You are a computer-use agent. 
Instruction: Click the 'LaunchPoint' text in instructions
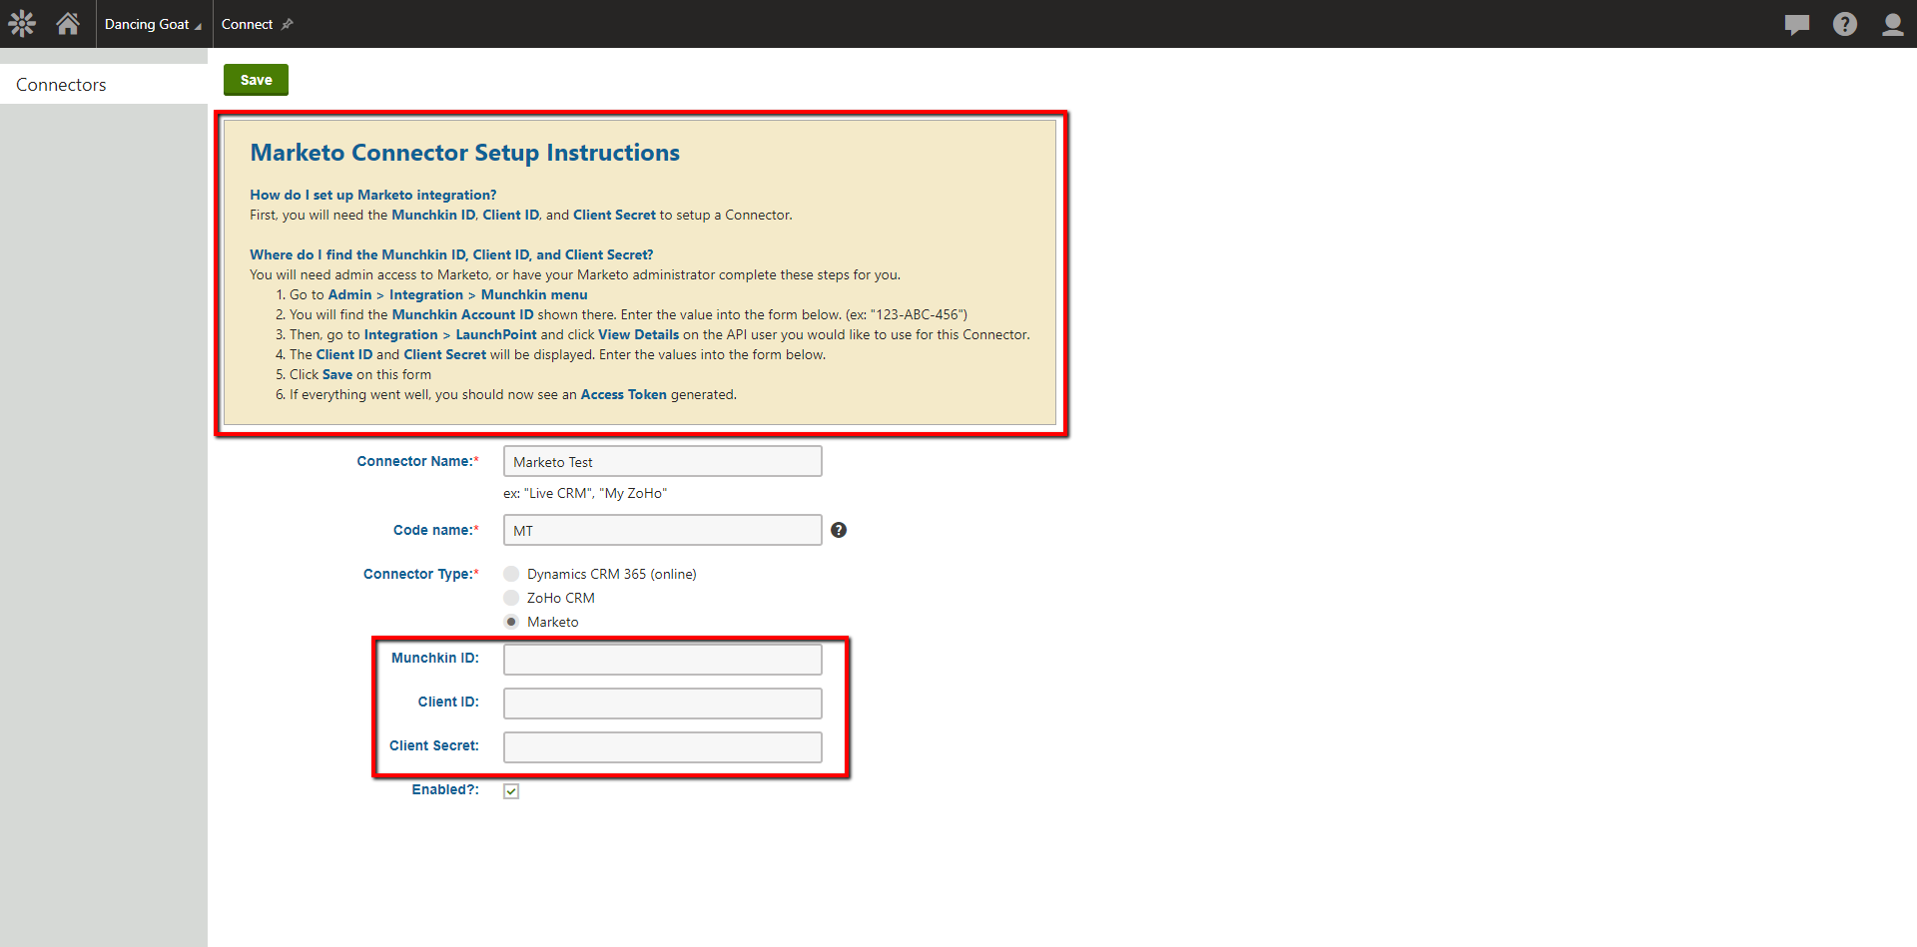click(x=496, y=334)
